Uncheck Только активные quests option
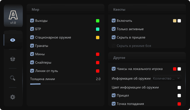 [x=114, y=29]
